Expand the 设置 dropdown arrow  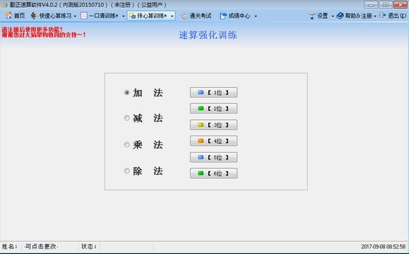[332, 16]
